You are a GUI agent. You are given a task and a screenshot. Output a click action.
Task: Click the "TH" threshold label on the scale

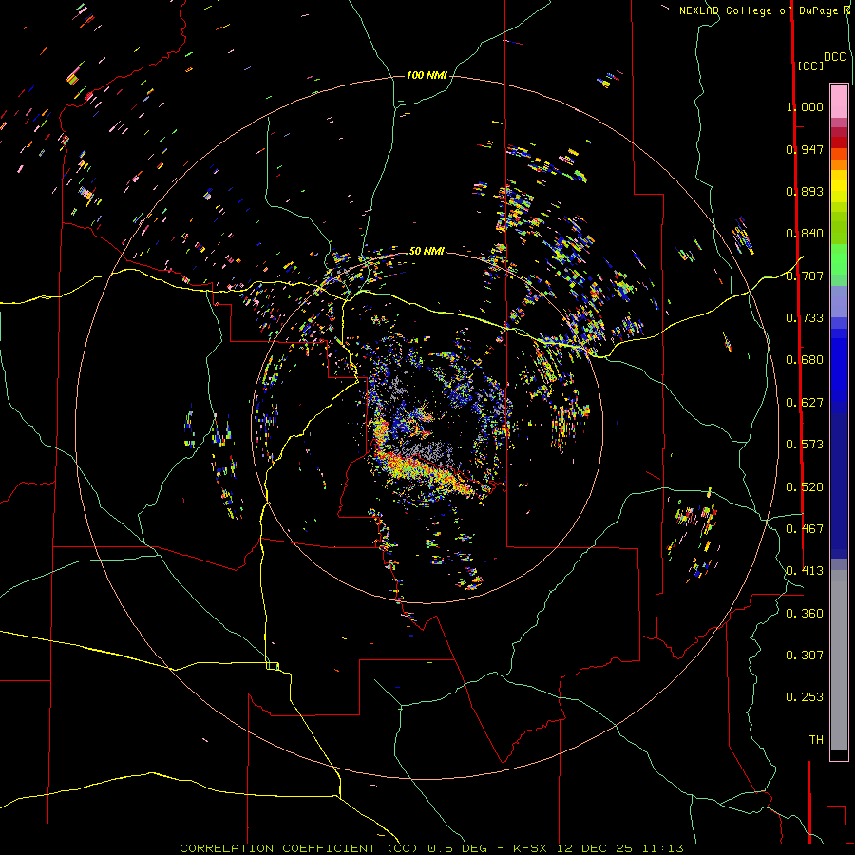(x=816, y=740)
